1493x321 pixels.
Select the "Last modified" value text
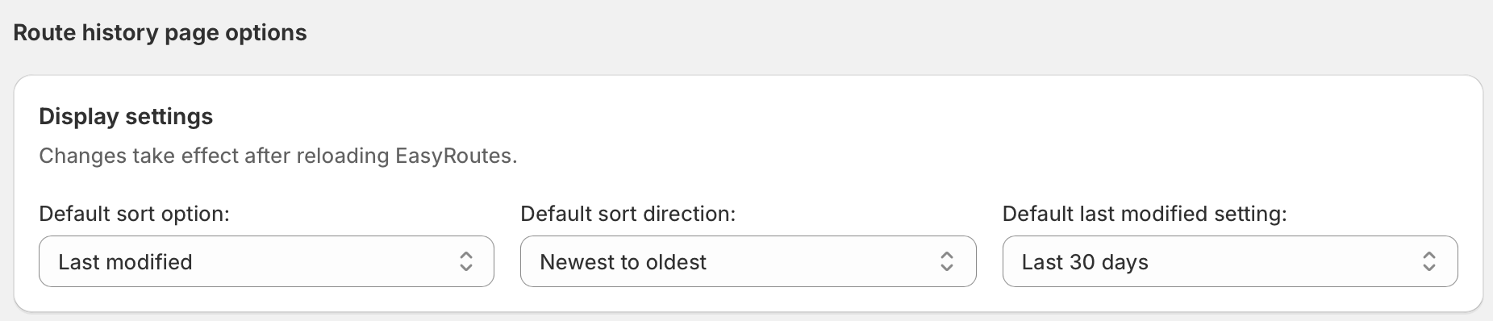pyautogui.click(x=125, y=262)
